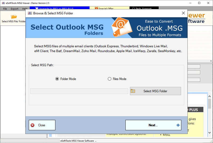Click the Special Offer button
Viewport: 213px width, 143px height.
point(109,8)
